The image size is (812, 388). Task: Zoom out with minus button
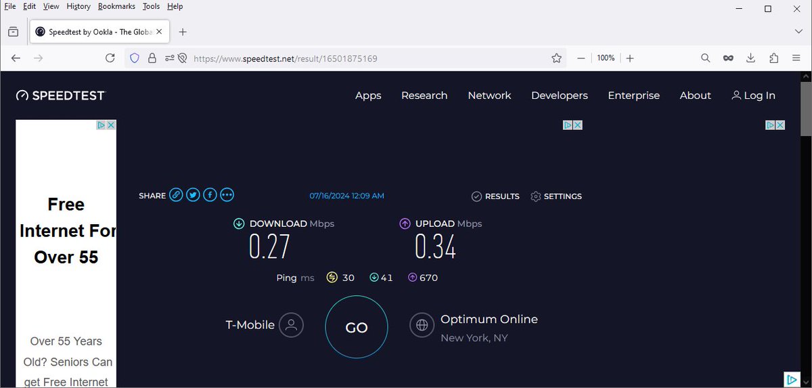coord(581,58)
